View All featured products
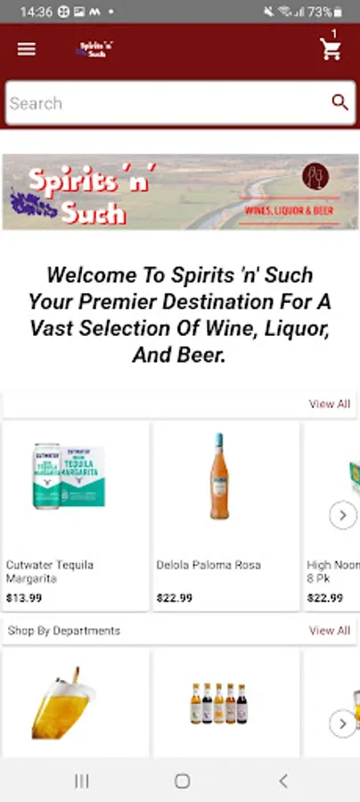Screen dimensions: 360x802 coord(330,404)
